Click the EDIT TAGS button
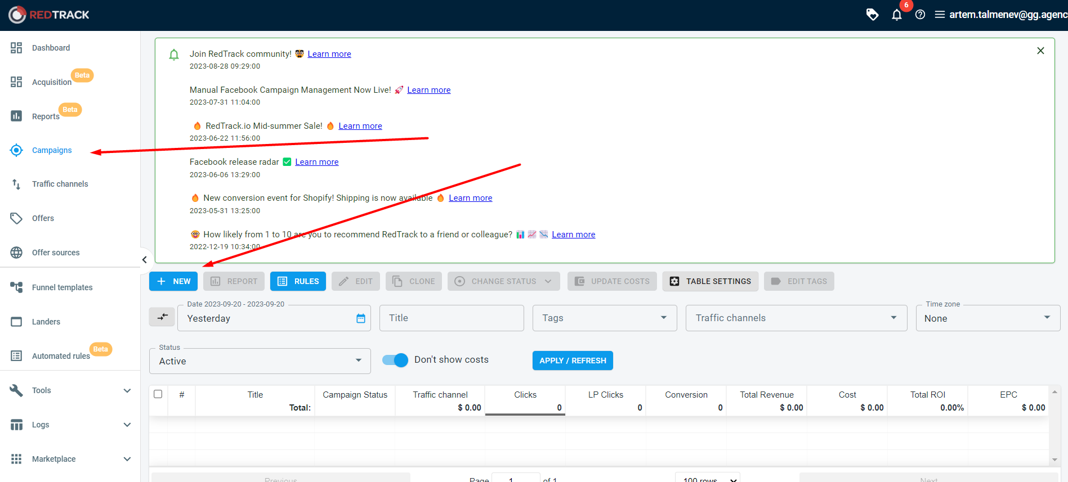This screenshot has height=482, width=1068. pos(799,281)
